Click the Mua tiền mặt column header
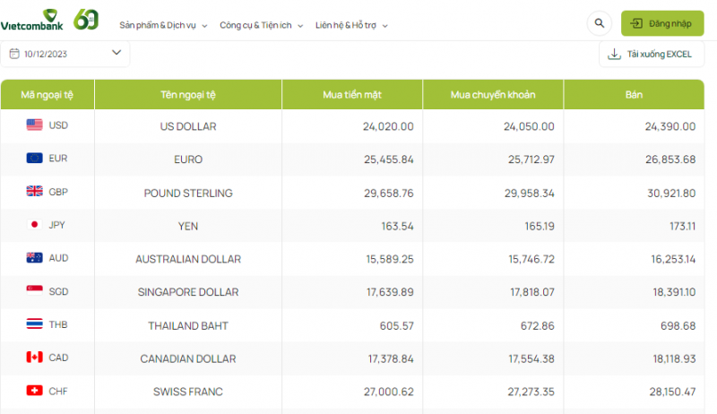The width and height of the screenshot is (717, 414). [x=352, y=94]
